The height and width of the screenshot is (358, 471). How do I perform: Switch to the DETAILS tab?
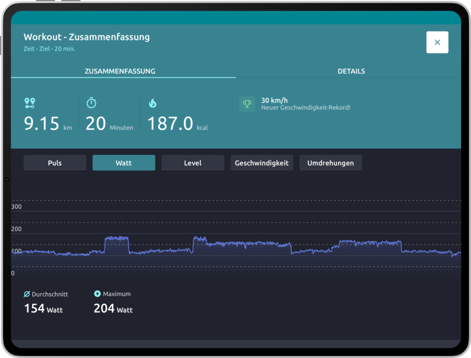[351, 71]
